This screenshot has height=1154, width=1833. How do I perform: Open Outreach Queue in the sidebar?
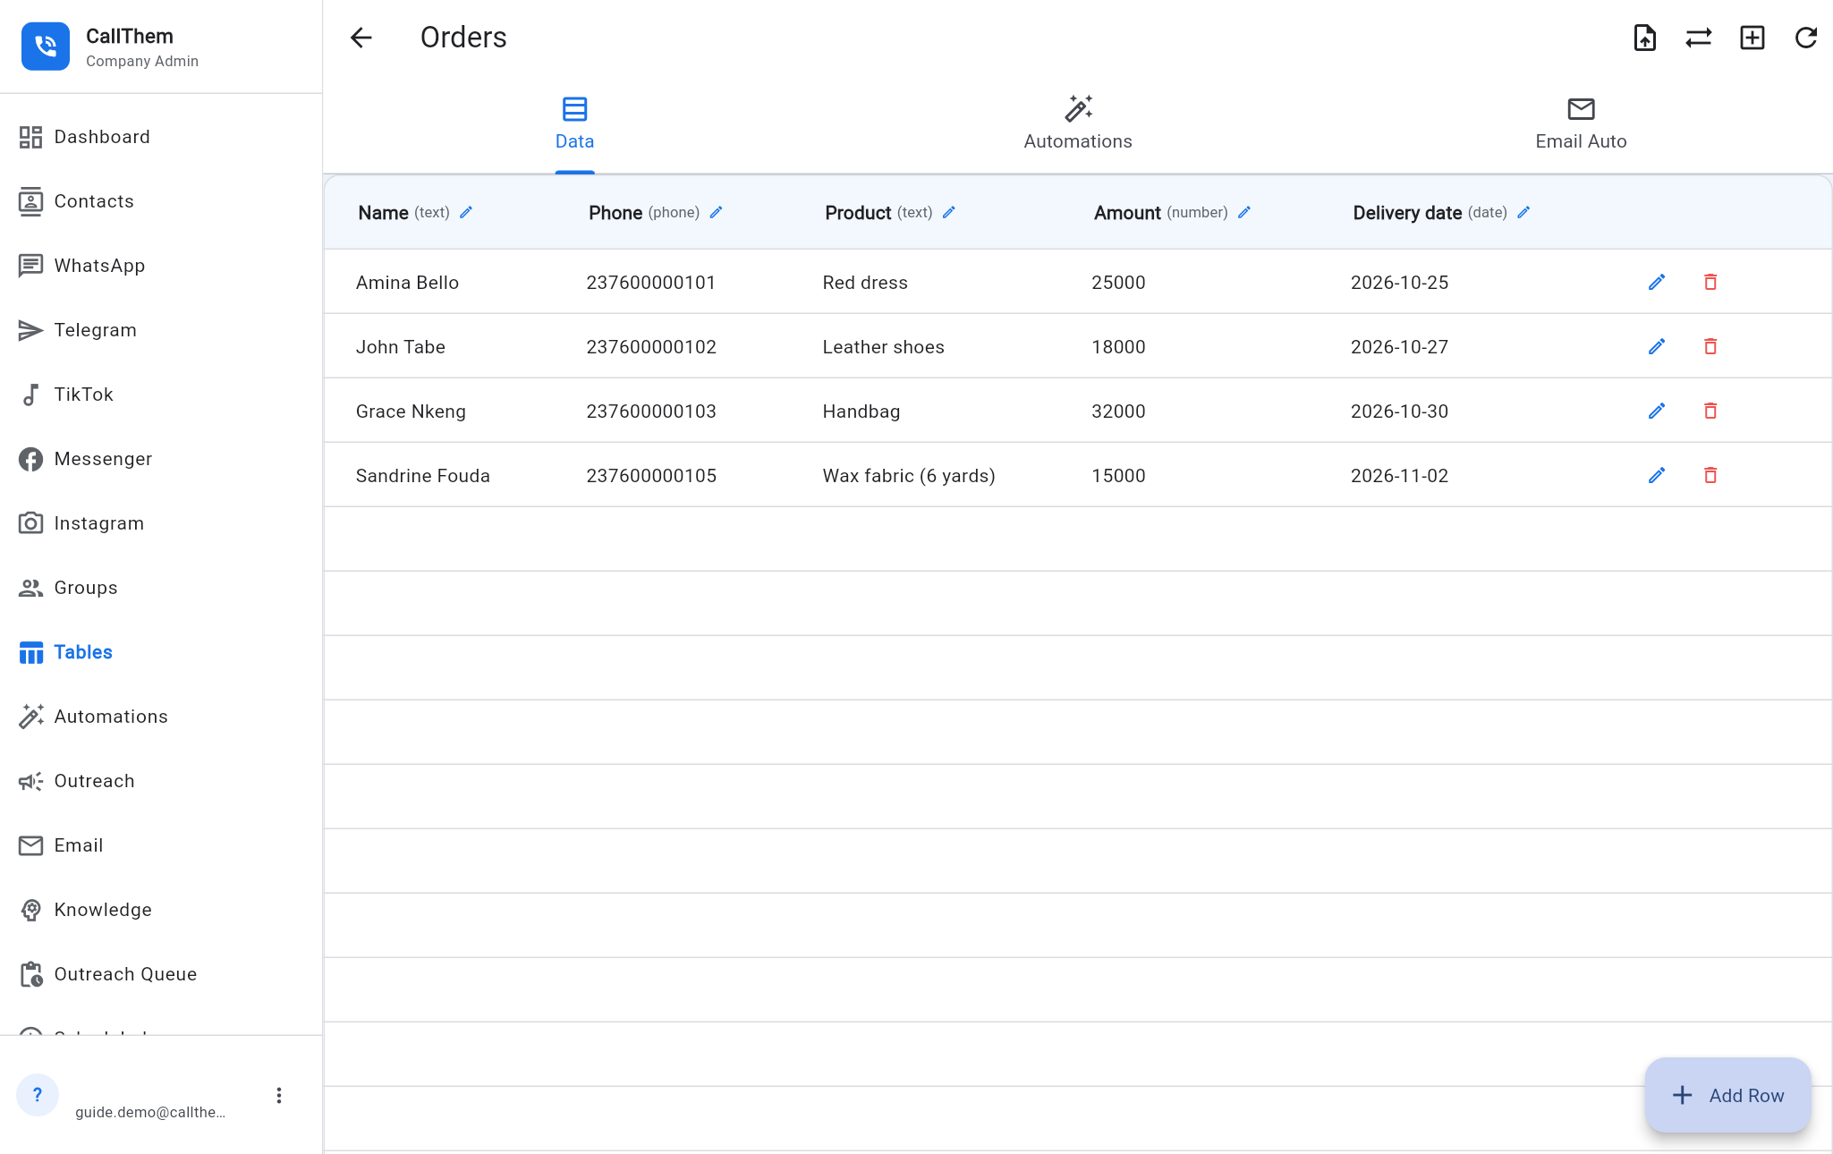coord(161,974)
